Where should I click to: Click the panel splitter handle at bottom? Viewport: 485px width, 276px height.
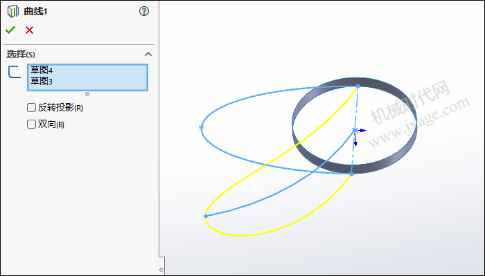(x=161, y=270)
